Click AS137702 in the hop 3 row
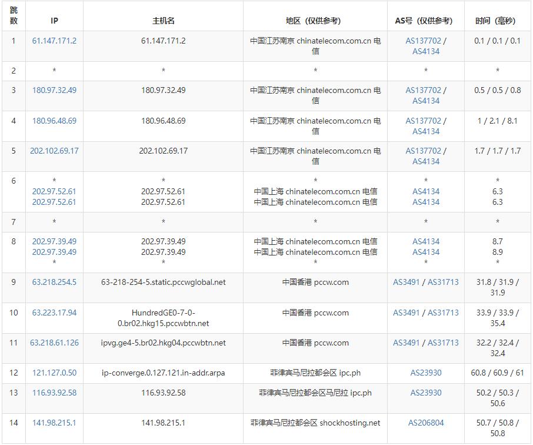Image resolution: width=533 pixels, height=445 pixels. pyautogui.click(x=423, y=90)
